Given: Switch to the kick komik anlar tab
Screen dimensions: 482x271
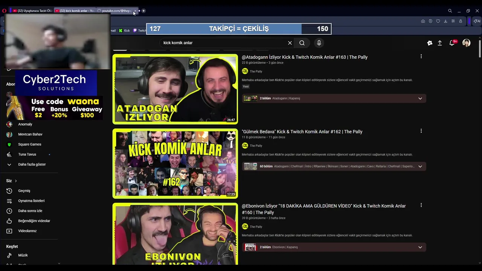Looking at the screenshot, I should 74,11.
